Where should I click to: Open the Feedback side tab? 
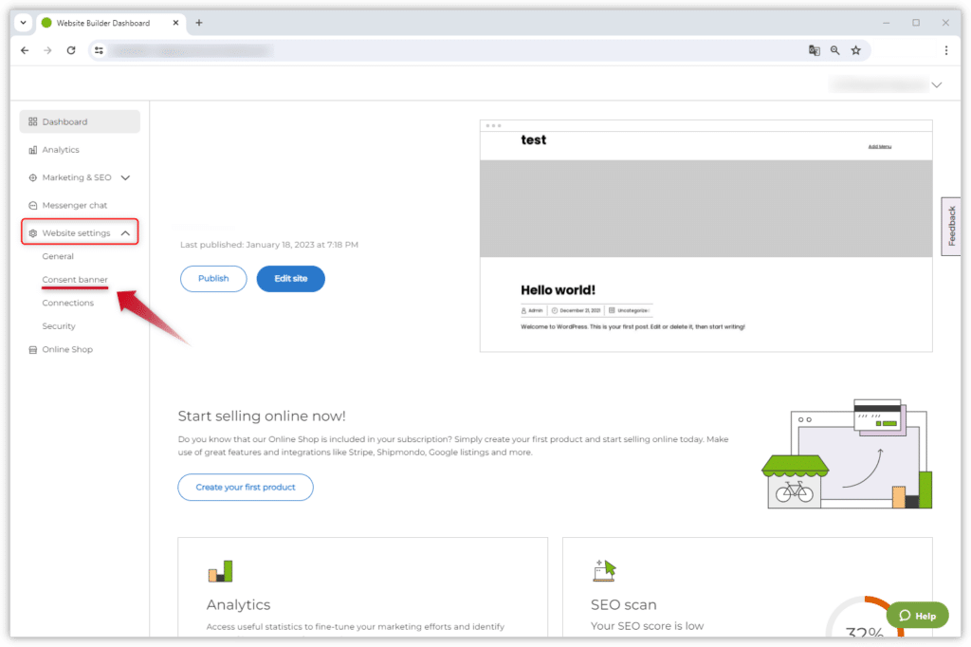click(x=952, y=226)
